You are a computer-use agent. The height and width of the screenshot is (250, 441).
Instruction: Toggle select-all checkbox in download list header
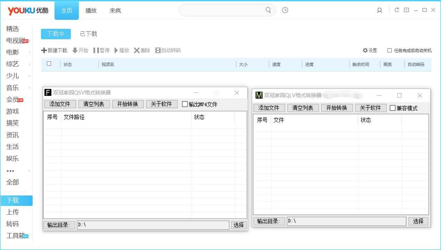point(49,64)
